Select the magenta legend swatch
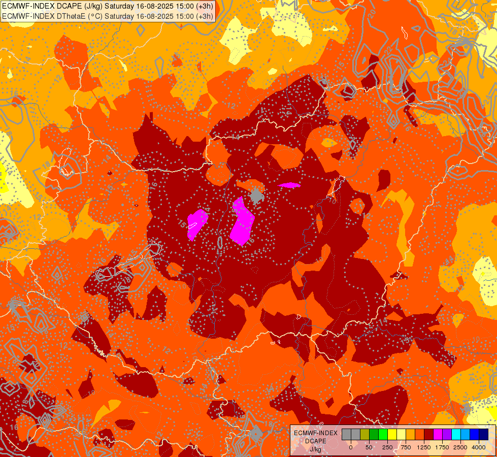The image size is (497, 457). tap(438, 435)
